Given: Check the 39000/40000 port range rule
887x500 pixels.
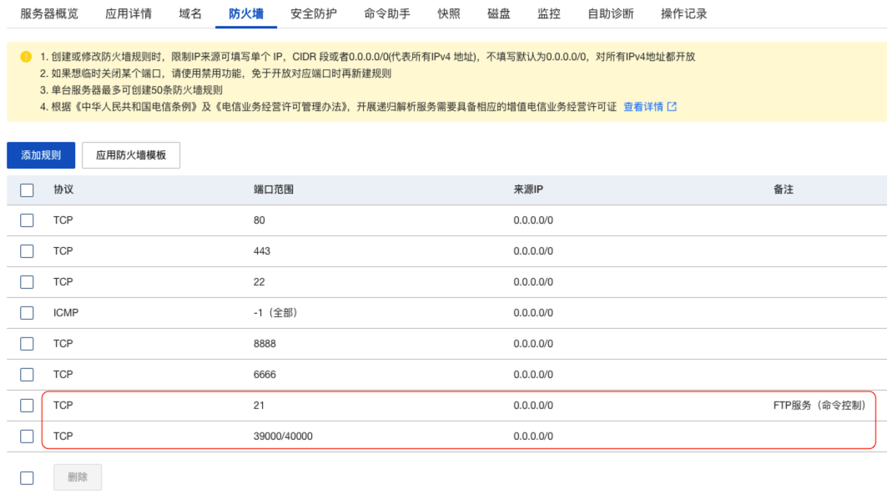Looking at the screenshot, I should [x=27, y=437].
